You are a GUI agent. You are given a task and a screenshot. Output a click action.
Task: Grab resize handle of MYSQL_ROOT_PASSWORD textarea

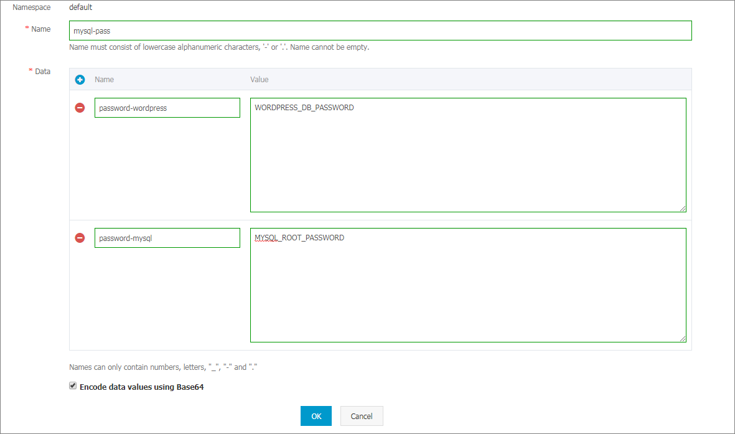tap(683, 338)
